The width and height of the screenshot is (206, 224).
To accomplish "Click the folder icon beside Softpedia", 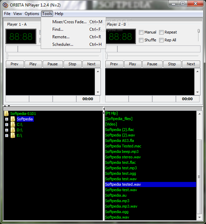I will click(x=13, y=119).
